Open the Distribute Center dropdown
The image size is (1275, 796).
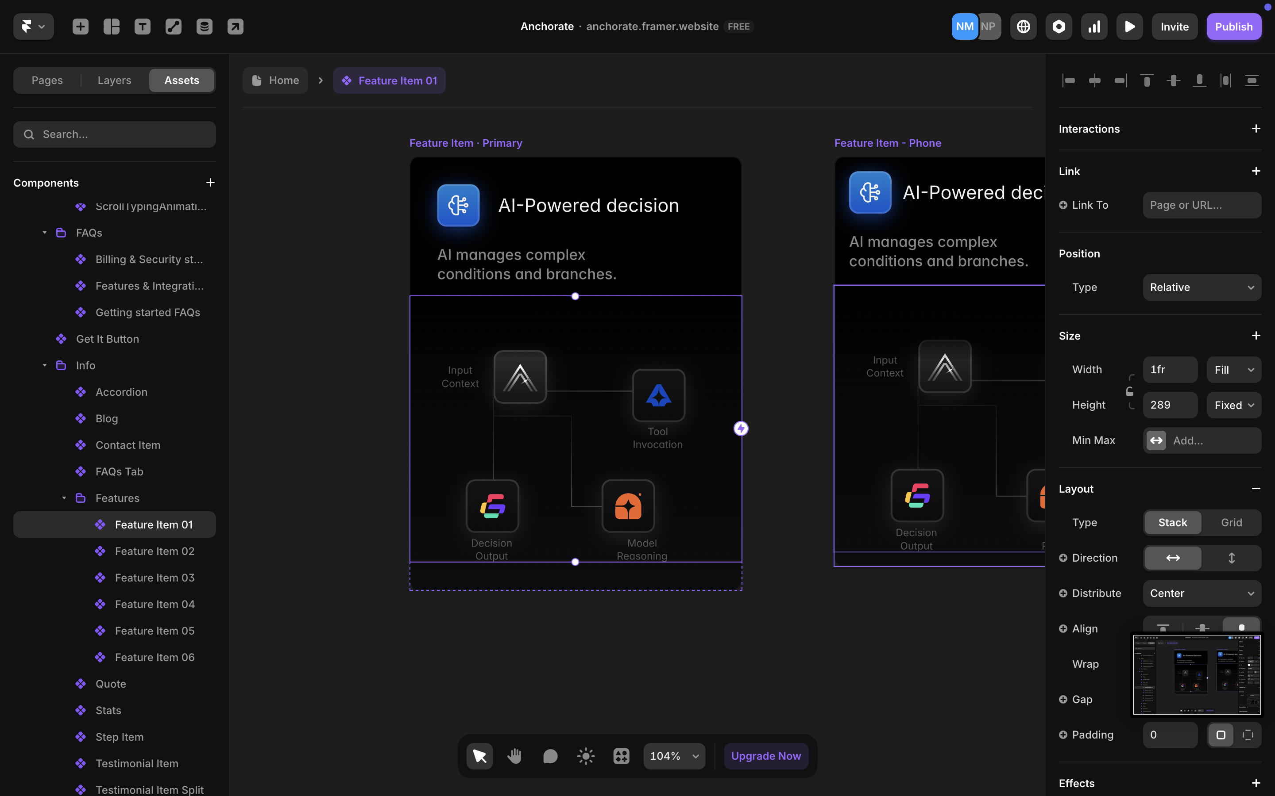[1201, 593]
